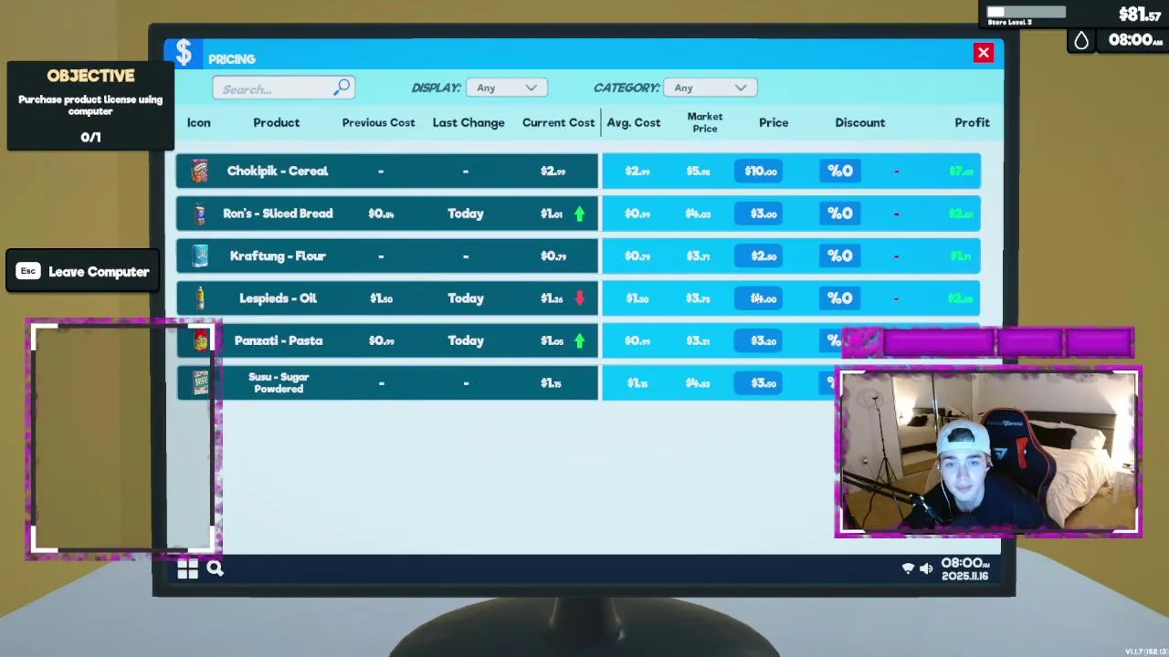Viewport: 1169px width, 657px height.
Task: Click the Panzati Pasta product icon
Action: [201, 340]
